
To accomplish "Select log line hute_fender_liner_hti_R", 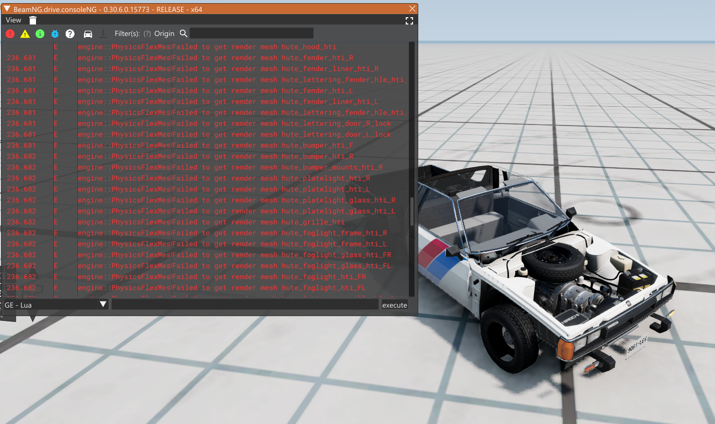I will pyautogui.click(x=206, y=69).
